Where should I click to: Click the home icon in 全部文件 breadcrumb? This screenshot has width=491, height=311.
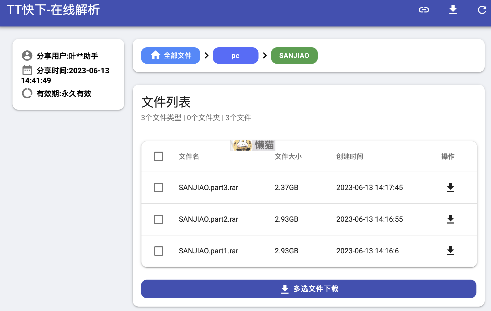coord(156,55)
